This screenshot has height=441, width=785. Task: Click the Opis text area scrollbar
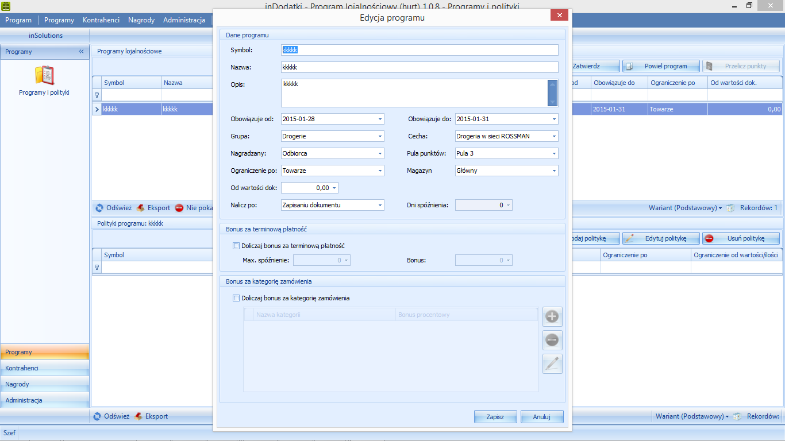(x=553, y=93)
